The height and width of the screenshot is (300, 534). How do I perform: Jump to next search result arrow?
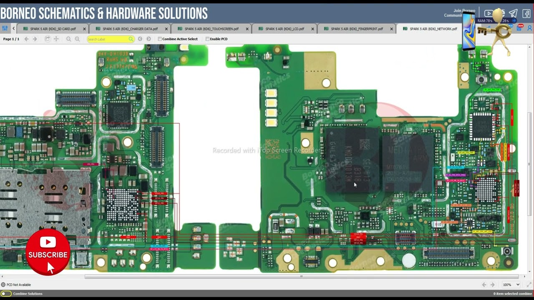[x=149, y=39]
